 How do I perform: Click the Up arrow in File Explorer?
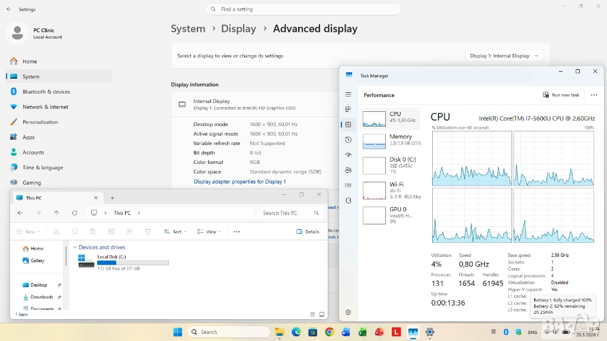click(56, 213)
